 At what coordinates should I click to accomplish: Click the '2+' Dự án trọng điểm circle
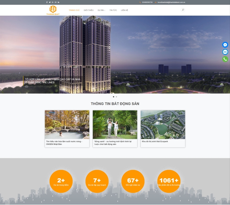click(61, 181)
